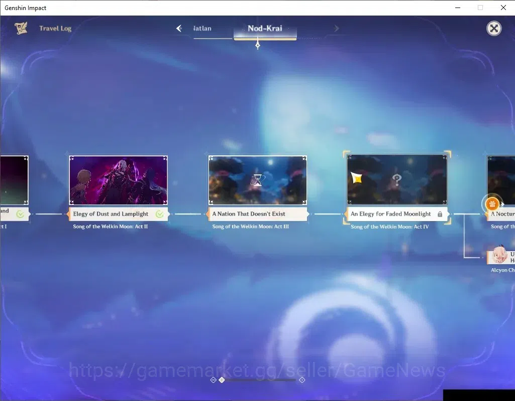Select the An Elegy for Faded Moonlight title
The image size is (515, 401).
(390, 214)
